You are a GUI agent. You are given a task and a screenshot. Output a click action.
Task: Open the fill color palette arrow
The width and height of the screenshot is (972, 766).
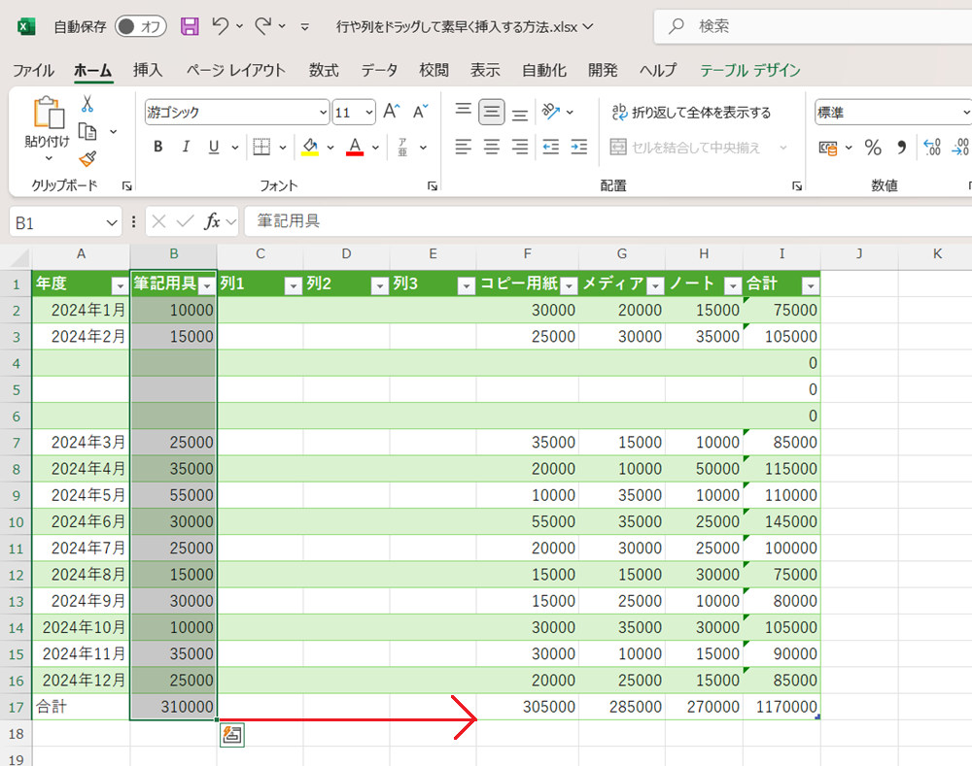click(330, 148)
